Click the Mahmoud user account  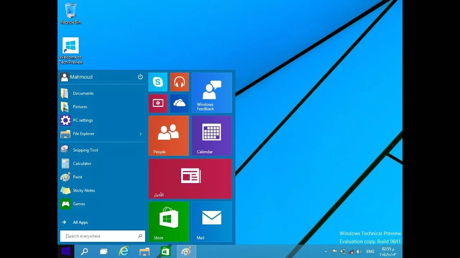77,77
